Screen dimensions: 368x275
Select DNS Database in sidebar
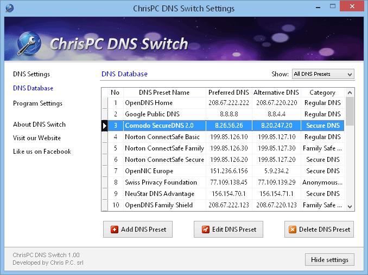pyautogui.click(x=33, y=88)
